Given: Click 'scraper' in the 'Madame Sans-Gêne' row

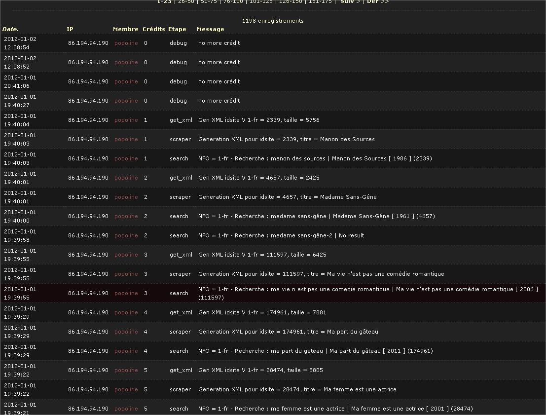Looking at the screenshot, I should [181, 197].
